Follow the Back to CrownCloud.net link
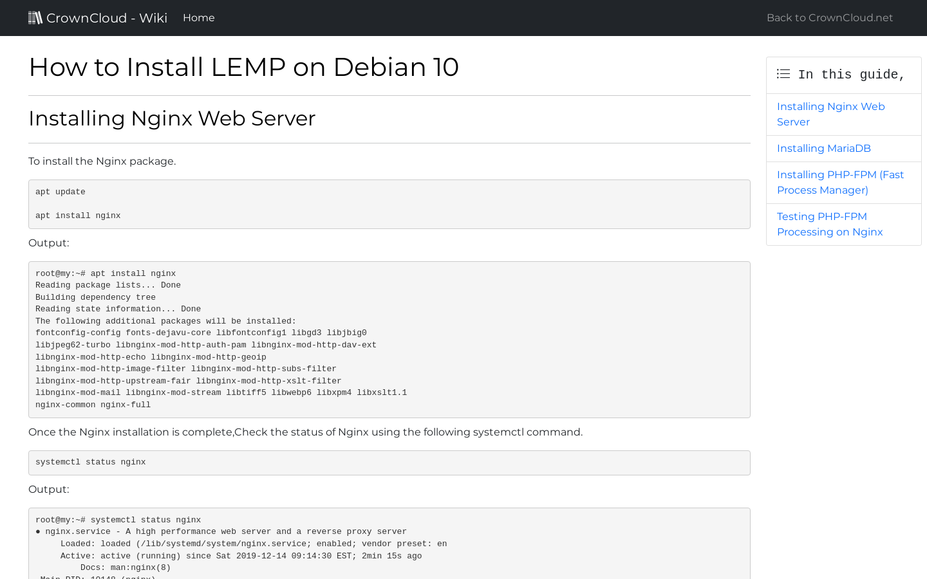The image size is (927, 579). (x=829, y=18)
